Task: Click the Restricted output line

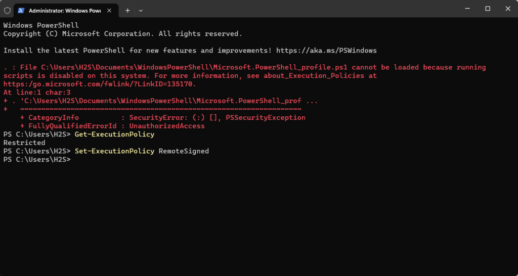Action: [24, 143]
